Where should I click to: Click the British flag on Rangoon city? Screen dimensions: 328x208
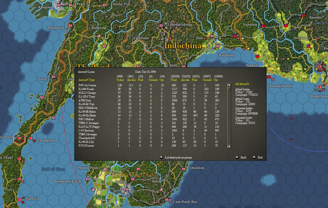[58, 5]
